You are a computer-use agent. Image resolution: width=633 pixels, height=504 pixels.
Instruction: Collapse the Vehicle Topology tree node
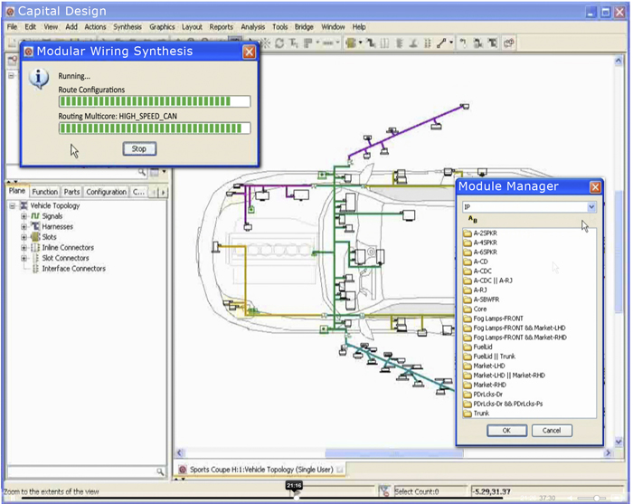pyautogui.click(x=13, y=205)
